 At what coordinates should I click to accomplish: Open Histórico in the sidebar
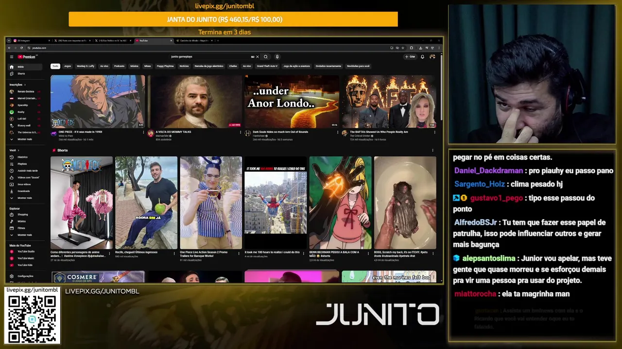[x=25, y=157]
